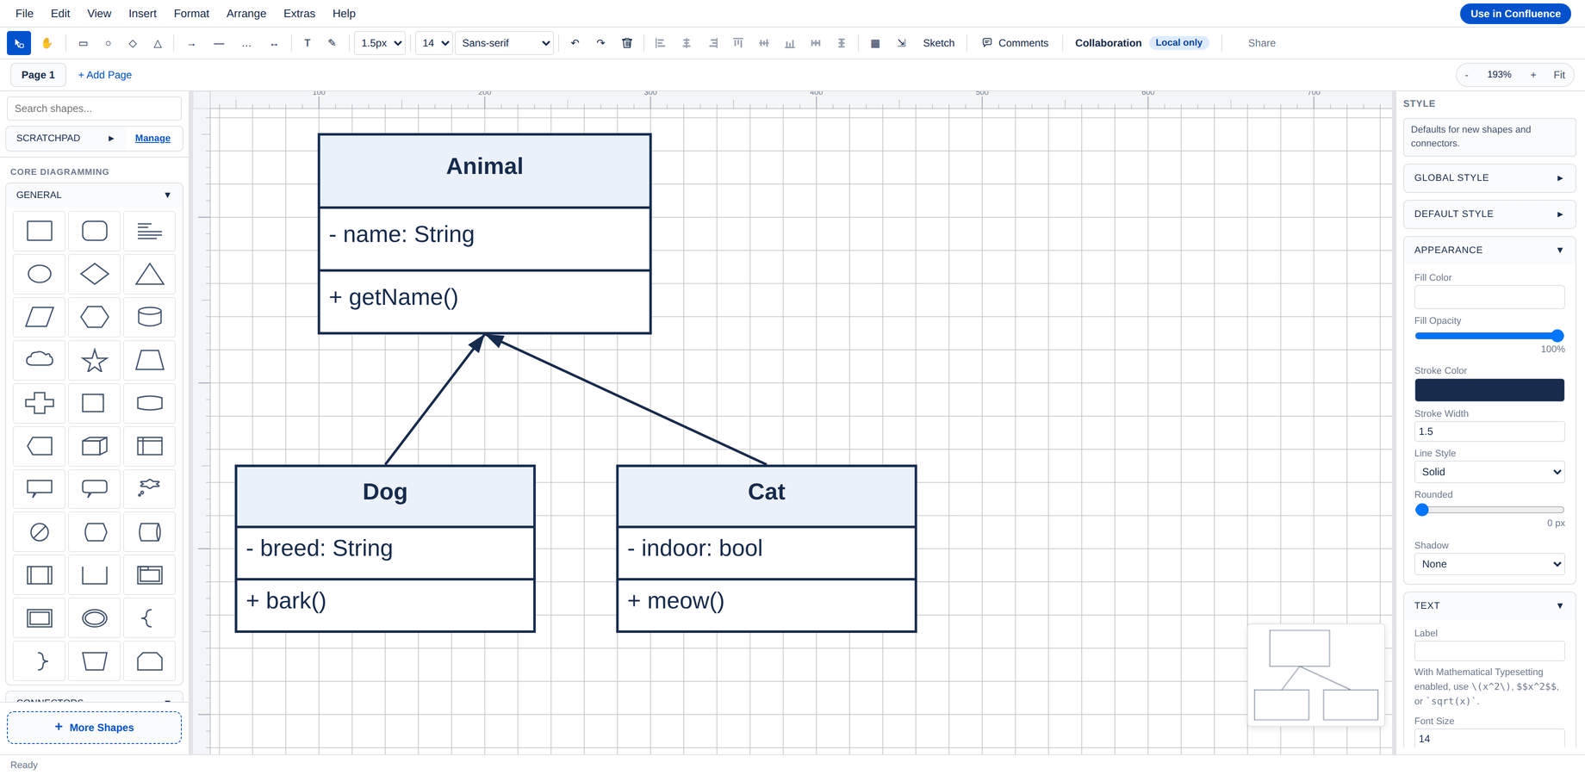Open the Help menu
Screen dimensions: 1585x775
[x=344, y=13]
